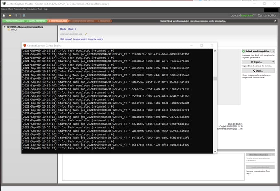Maximize the ContextCapture Center Engine window
This screenshot has width=280, height=191.
pos(201,46)
